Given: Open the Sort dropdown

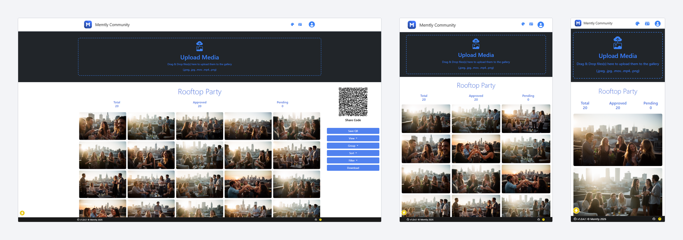Looking at the screenshot, I should 353,153.
